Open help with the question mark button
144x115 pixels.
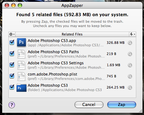coord(12,105)
